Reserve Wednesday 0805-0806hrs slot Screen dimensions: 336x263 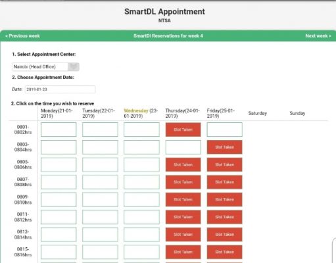coord(141,164)
